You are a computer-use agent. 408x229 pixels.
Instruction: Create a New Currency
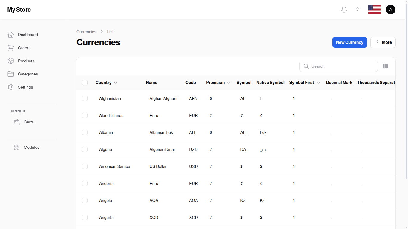click(x=349, y=42)
